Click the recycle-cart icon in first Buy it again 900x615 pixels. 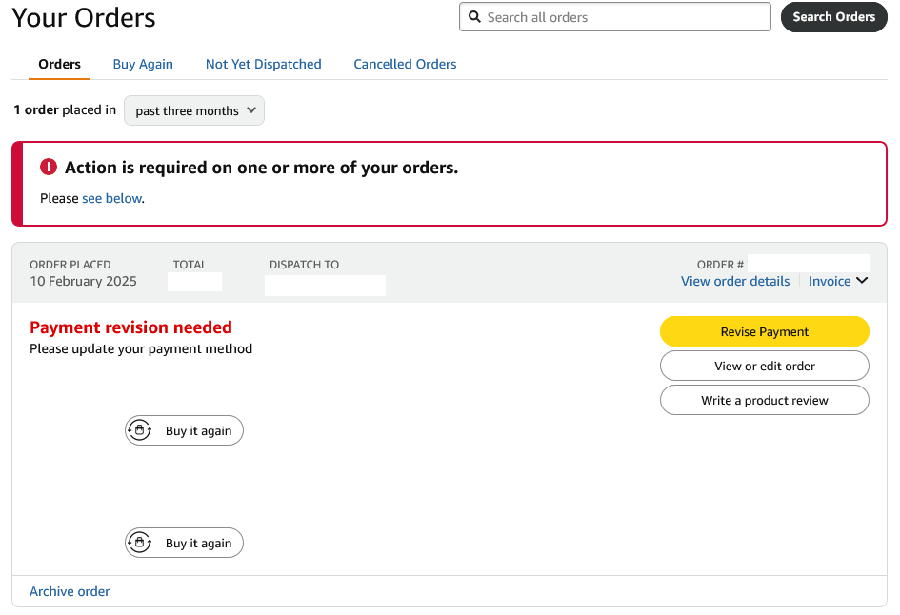(x=140, y=431)
